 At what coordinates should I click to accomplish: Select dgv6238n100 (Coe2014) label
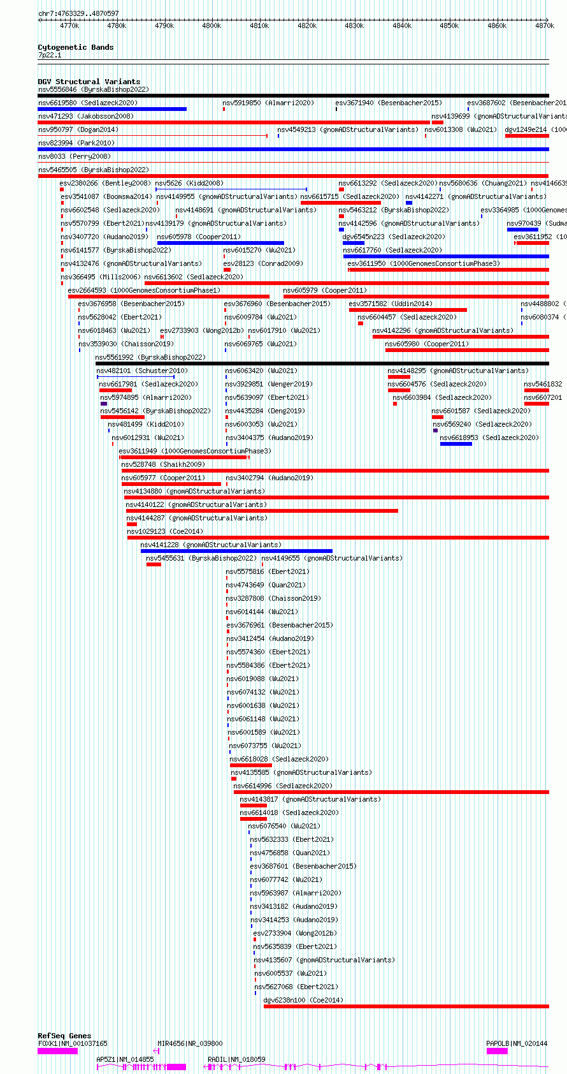click(304, 1000)
